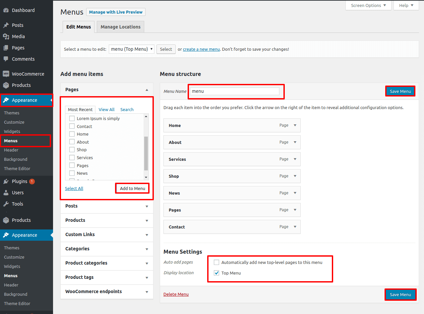This screenshot has width=424, height=314.
Task: Click the Users icon in the sidebar
Action: (6, 192)
